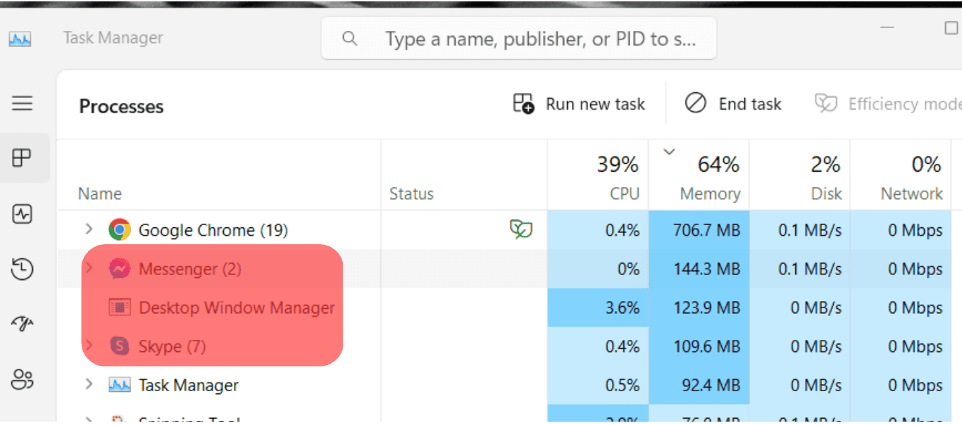Select the Messenger (2) row name
Viewport: 962px width, 425px height.
point(190,269)
